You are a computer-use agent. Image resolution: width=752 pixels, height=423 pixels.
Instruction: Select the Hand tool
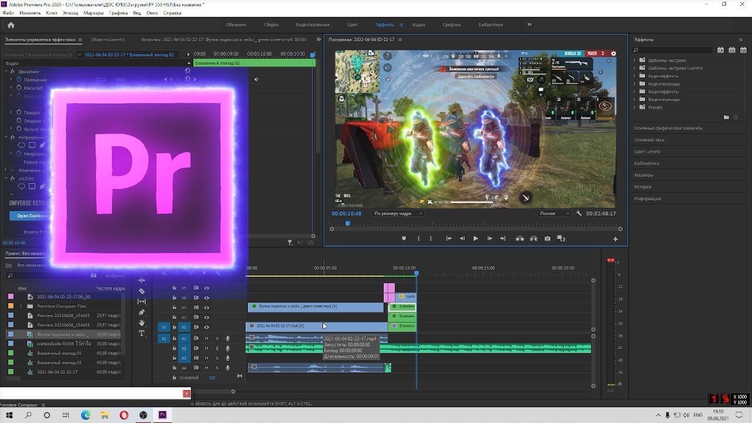(x=142, y=323)
